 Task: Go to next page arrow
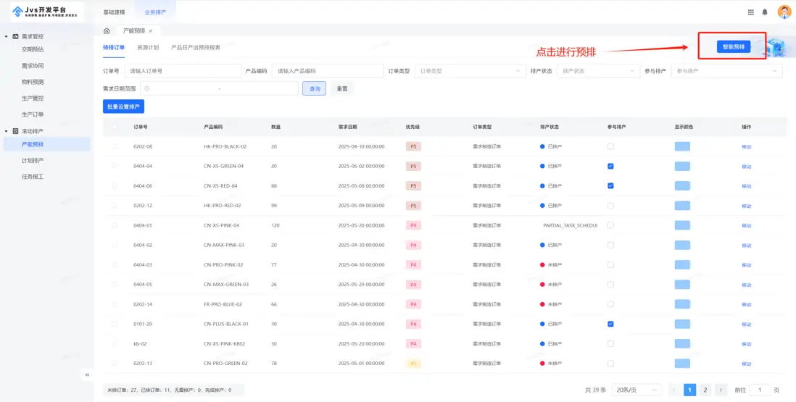(721, 390)
